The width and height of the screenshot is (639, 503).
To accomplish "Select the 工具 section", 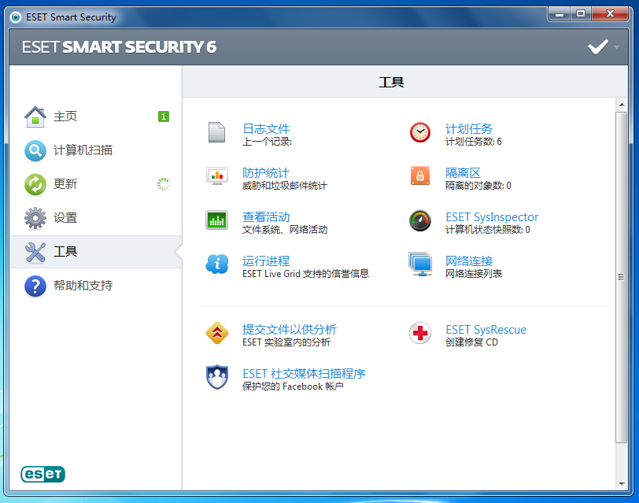I will (x=95, y=252).
